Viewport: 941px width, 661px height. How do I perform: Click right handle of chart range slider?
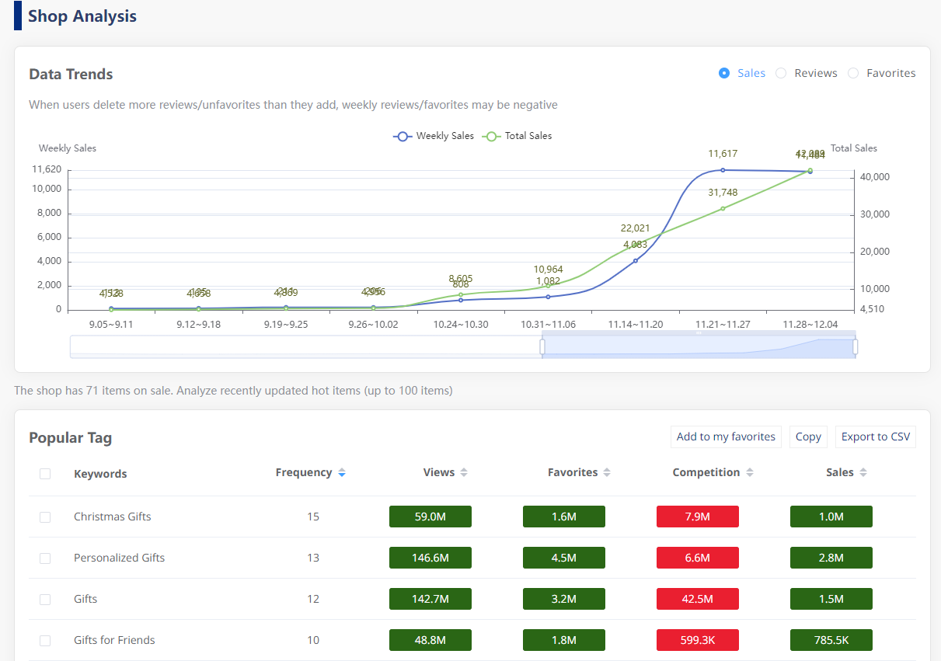(x=856, y=346)
